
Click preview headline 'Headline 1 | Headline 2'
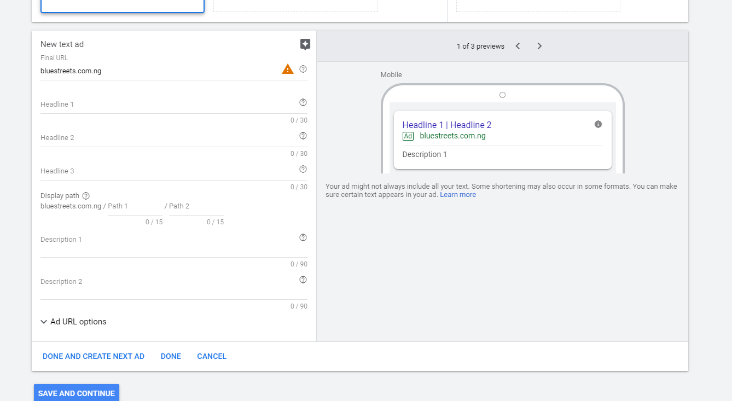(447, 125)
